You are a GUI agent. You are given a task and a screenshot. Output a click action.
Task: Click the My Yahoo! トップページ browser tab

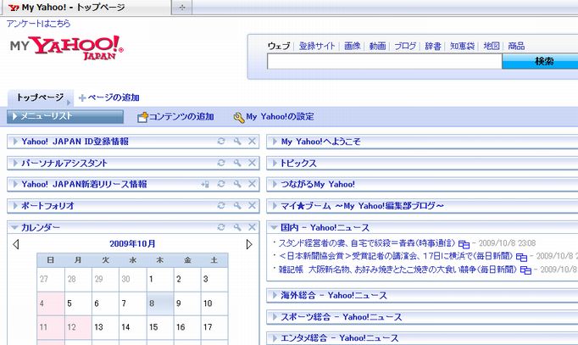point(87,8)
